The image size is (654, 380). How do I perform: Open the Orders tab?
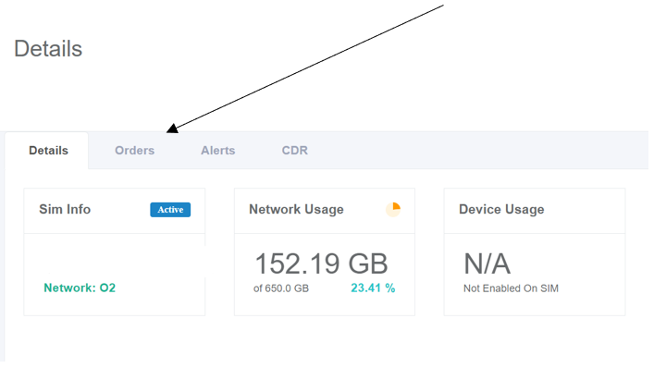[135, 151]
